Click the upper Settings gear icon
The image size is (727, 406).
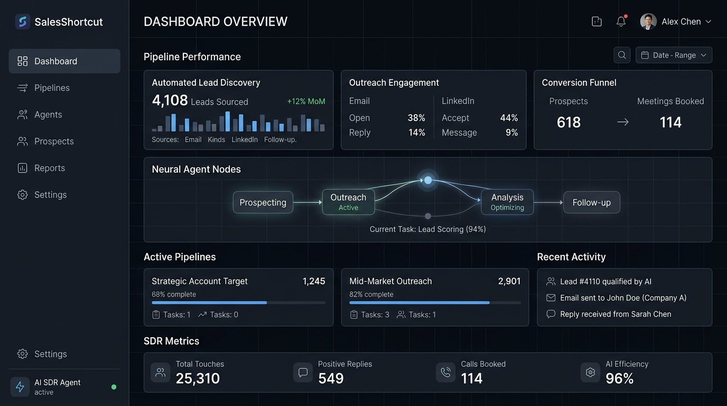click(22, 195)
